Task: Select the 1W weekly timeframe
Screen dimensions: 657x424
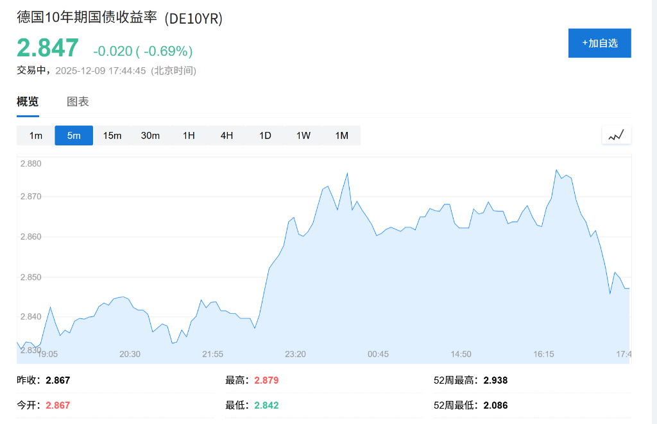Action: (303, 135)
